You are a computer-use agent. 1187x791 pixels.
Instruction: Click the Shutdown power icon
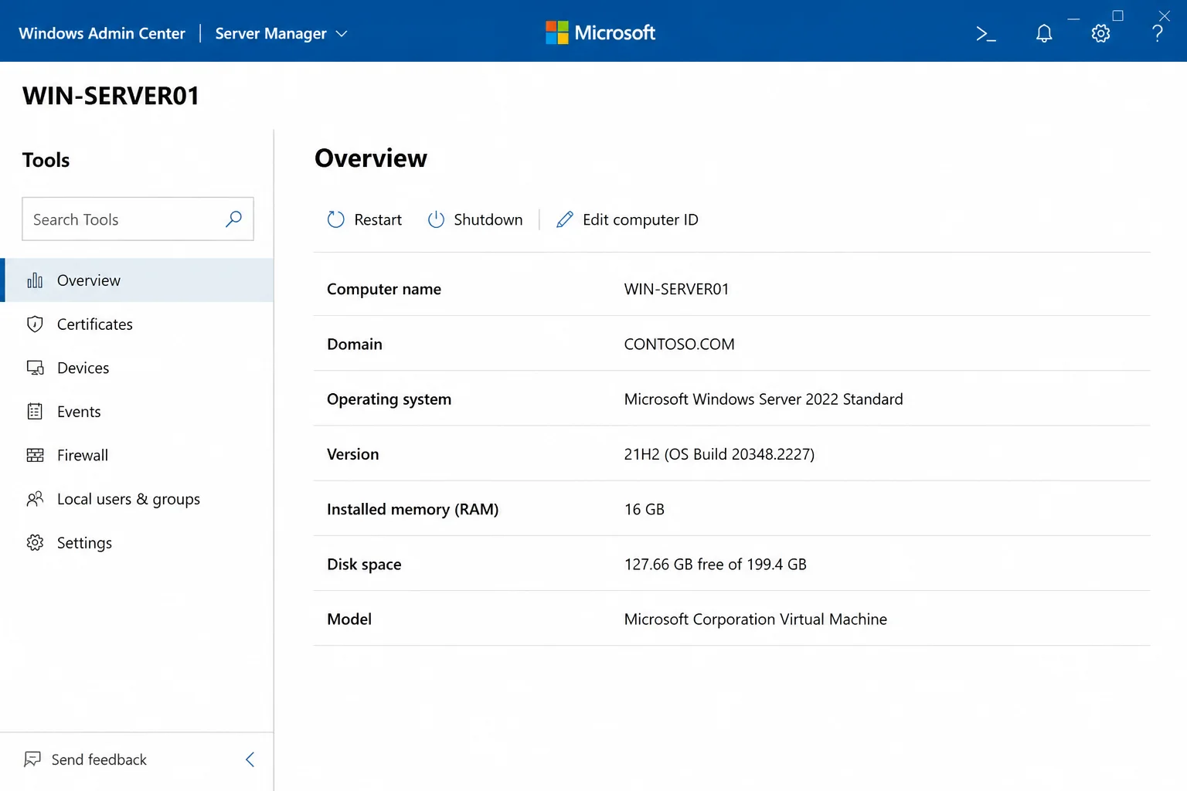[436, 220]
